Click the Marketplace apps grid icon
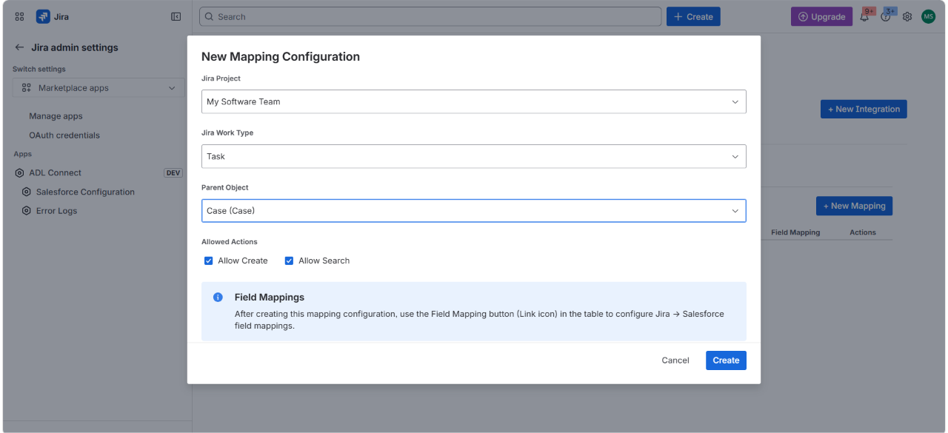 tap(26, 88)
